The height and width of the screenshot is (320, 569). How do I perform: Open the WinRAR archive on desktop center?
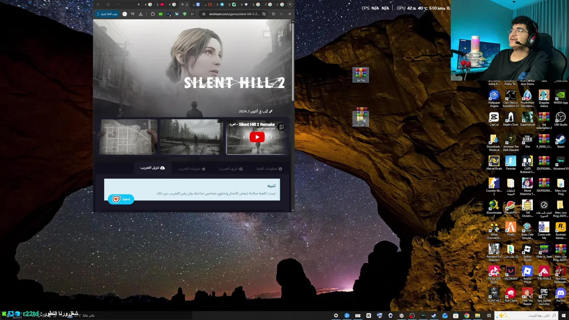coord(361,75)
